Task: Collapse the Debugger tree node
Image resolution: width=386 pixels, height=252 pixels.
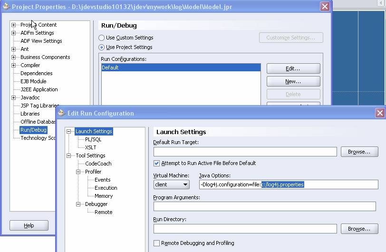Action: pos(78,204)
